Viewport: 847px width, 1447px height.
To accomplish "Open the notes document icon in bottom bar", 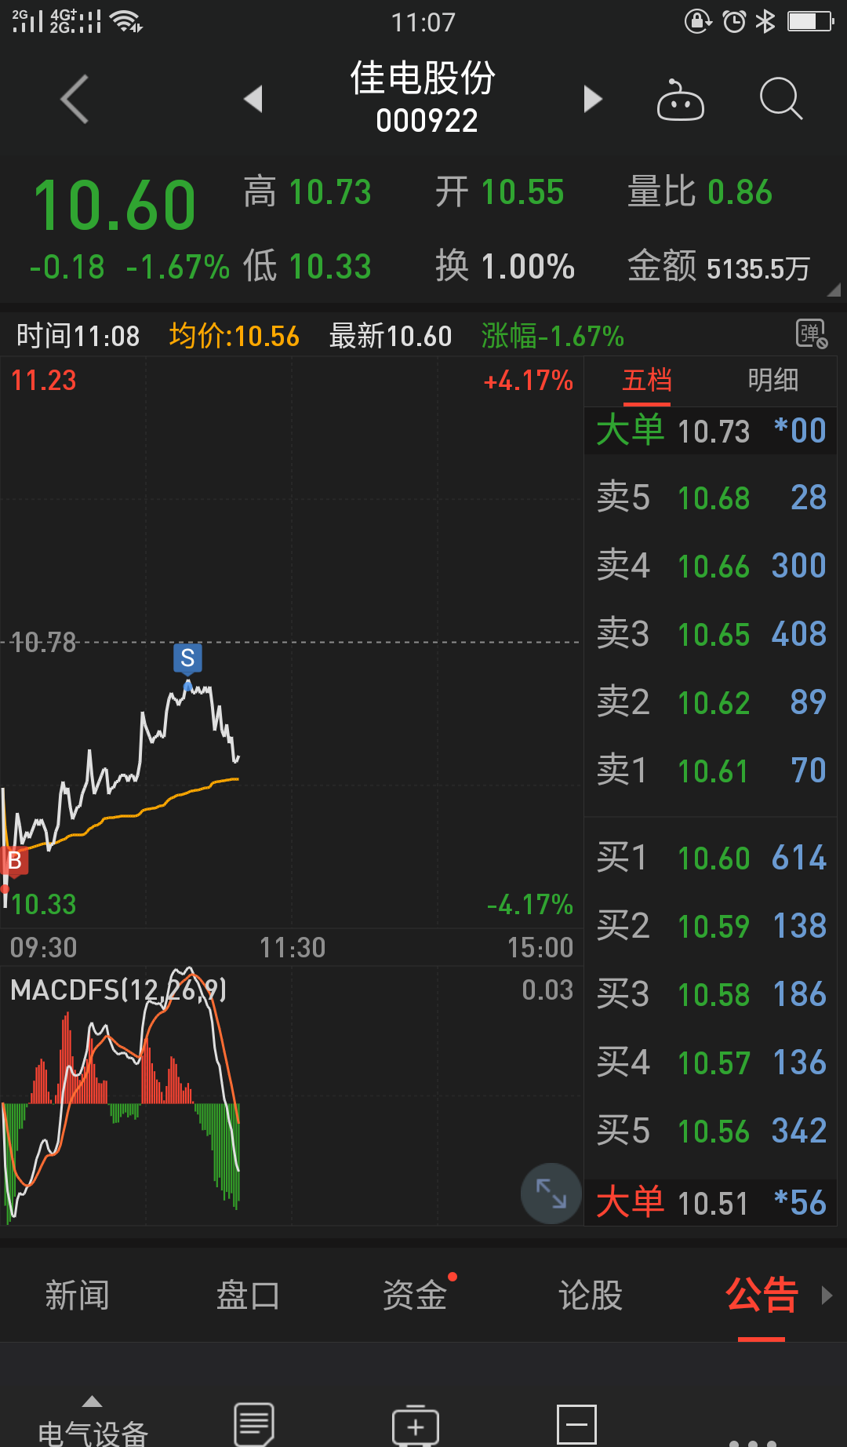I will point(254,1424).
